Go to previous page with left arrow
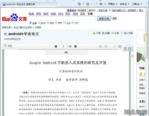This screenshot has height=116, width=149. [56, 46]
